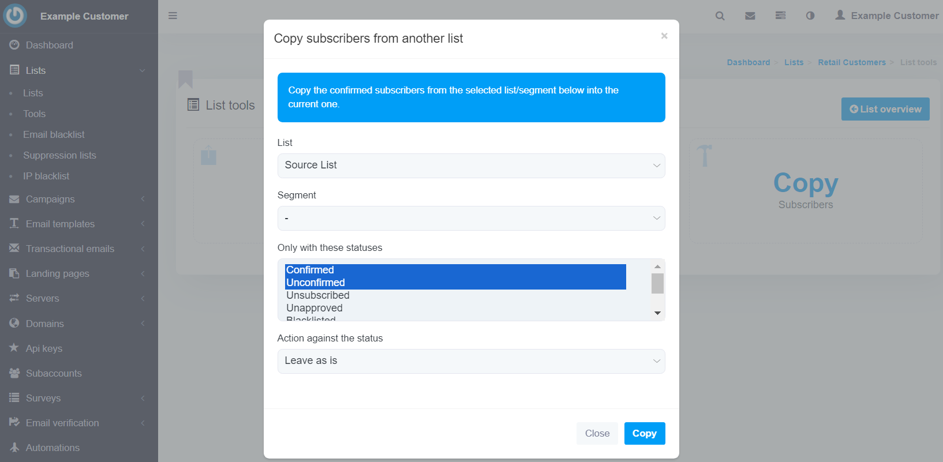Open the Segment dropdown
The width and height of the screenshot is (943, 462).
[x=471, y=219]
